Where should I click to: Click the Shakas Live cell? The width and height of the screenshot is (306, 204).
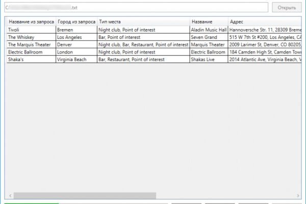click(209, 59)
